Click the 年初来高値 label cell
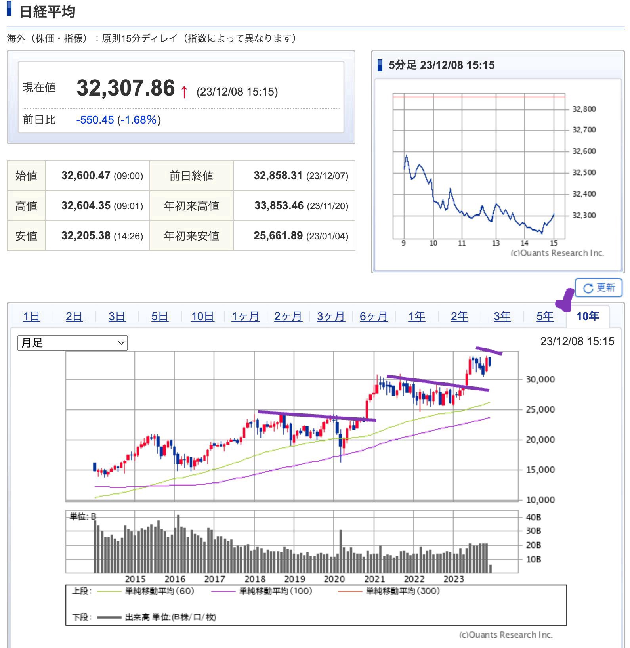This screenshot has height=648, width=630. 192,206
